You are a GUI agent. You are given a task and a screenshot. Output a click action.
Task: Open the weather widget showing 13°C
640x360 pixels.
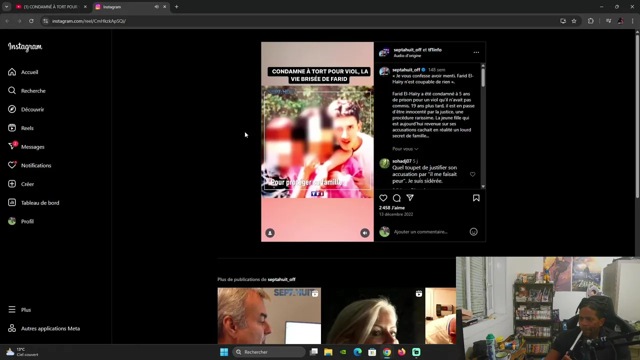22,352
